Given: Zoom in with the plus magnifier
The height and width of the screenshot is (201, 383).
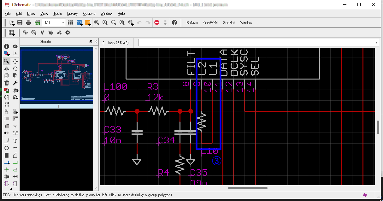Looking at the screenshot, I should tap(105, 23).
